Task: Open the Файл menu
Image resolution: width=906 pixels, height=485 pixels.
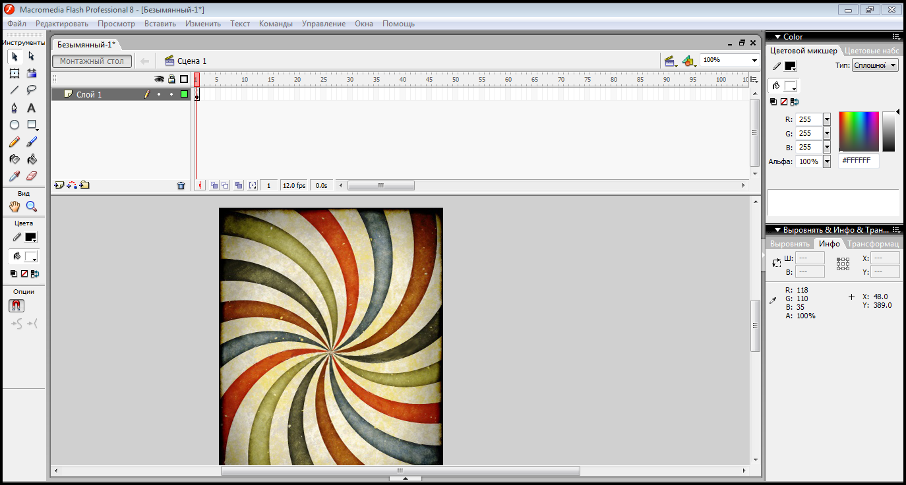Action: click(17, 24)
